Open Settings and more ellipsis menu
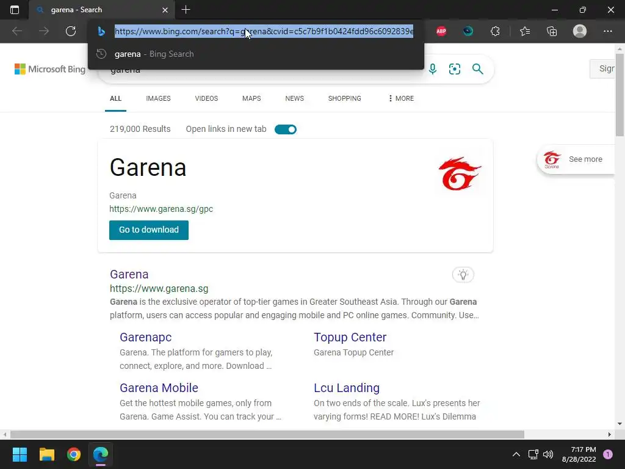The height and width of the screenshot is (469, 625). pos(607,31)
